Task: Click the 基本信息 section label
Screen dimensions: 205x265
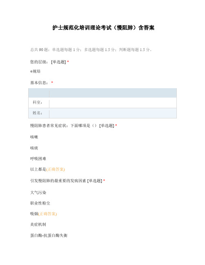Action: tap(39, 82)
